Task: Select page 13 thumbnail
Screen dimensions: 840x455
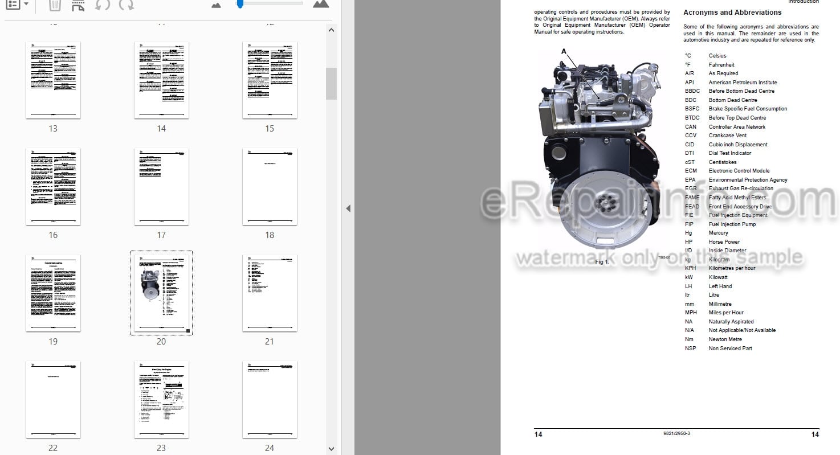Action: pyautogui.click(x=53, y=80)
